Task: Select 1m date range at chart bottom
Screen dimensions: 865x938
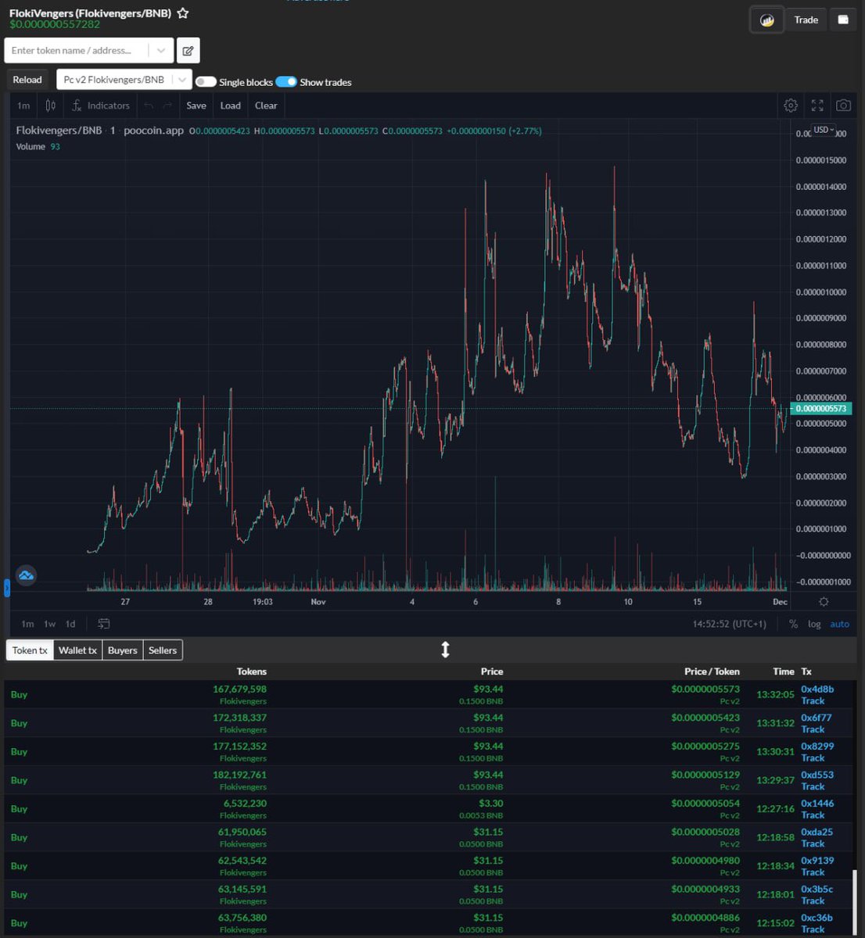Action: tap(27, 624)
